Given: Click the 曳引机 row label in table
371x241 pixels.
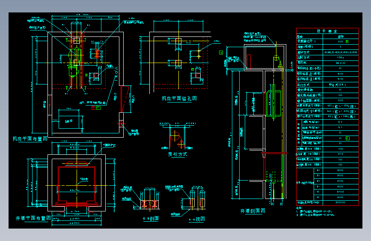Looking at the screenshot, I should 302,63.
